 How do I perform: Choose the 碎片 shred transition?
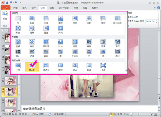18,53
